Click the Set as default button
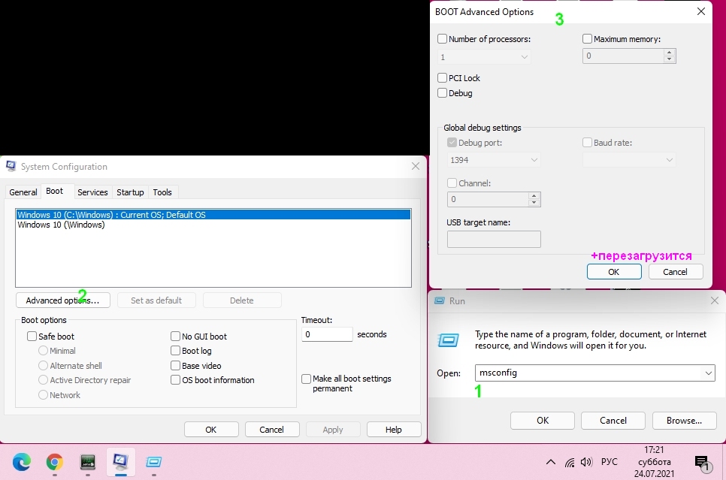This screenshot has width=726, height=480. tap(156, 300)
